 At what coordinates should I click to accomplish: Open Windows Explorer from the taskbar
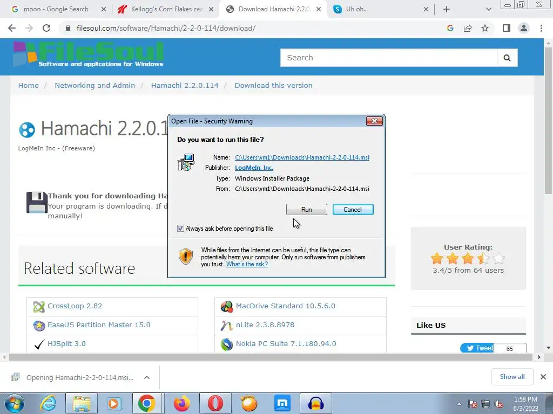pyautogui.click(x=82, y=403)
